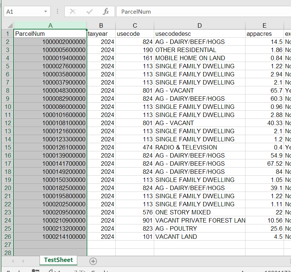Select appacres cell with value 40.33

coord(264,123)
